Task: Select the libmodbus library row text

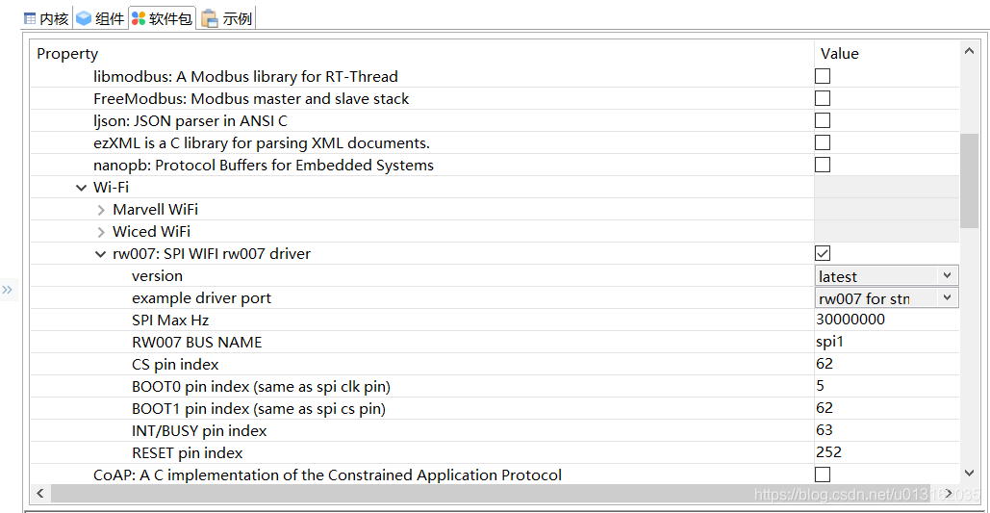Action: tap(245, 76)
